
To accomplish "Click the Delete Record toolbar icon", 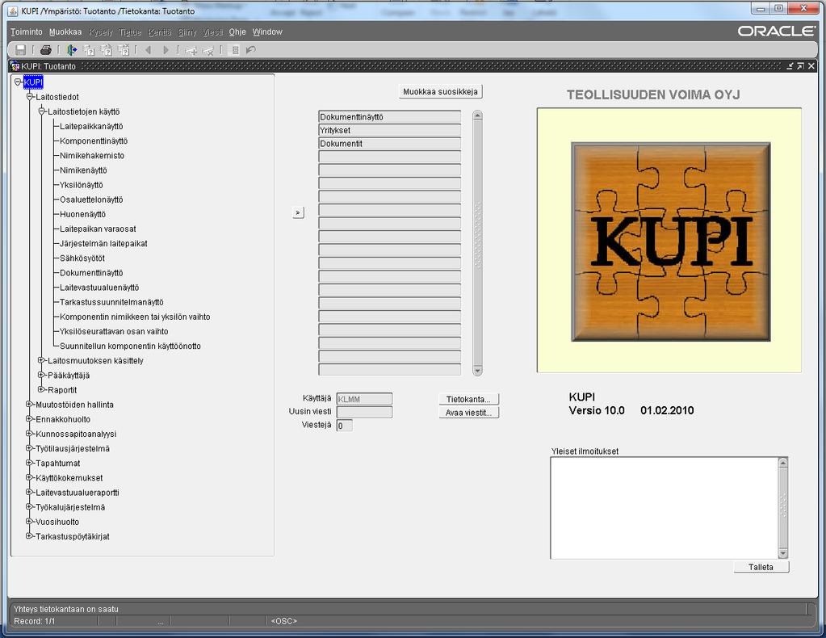I will click(x=208, y=51).
